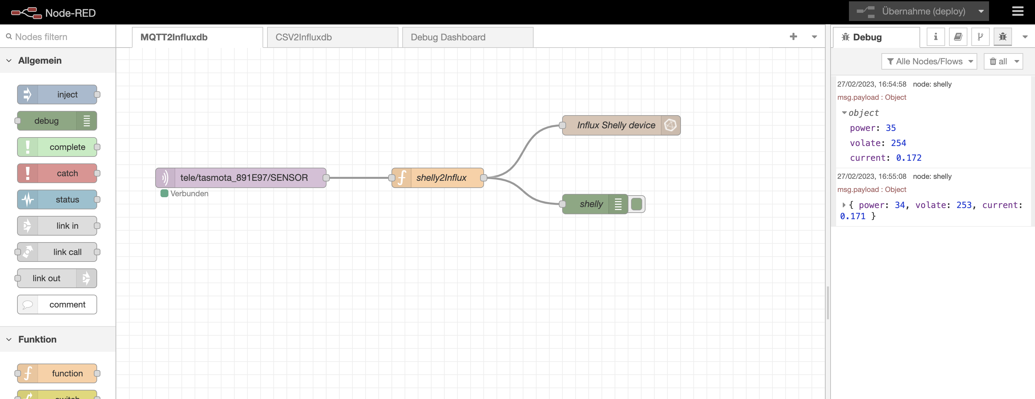Open the hamburger main menu

click(x=1017, y=11)
